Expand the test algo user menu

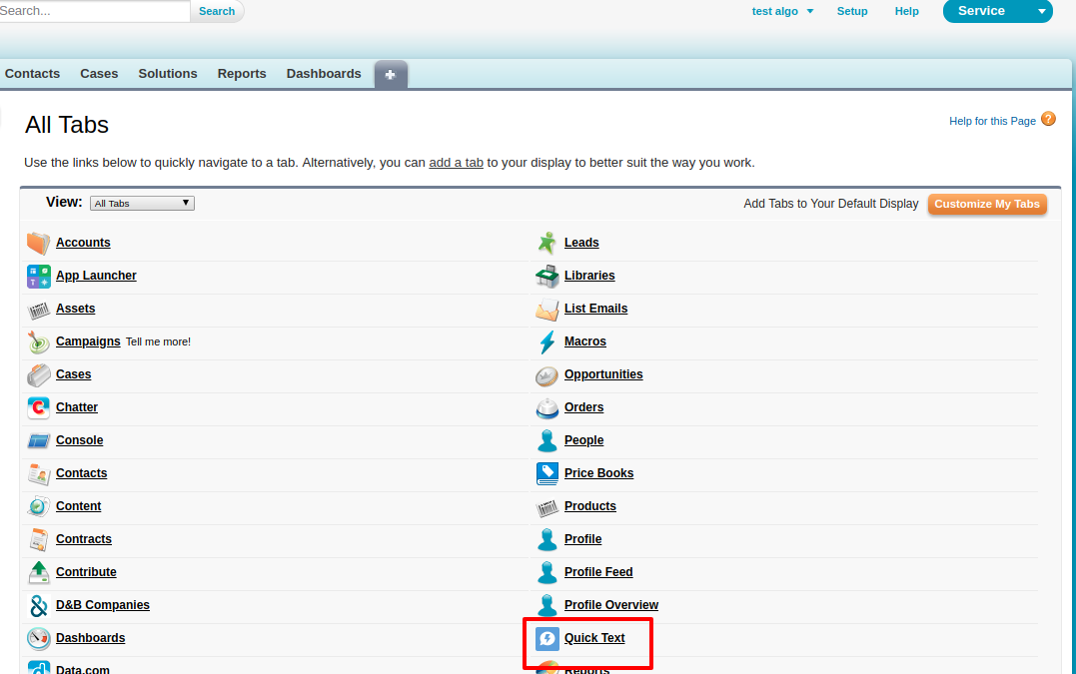(782, 11)
